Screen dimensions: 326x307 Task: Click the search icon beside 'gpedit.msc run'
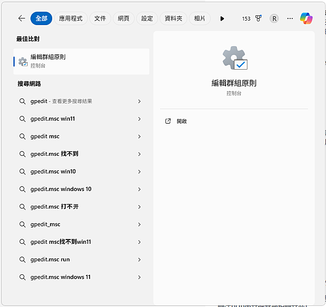(x=22, y=260)
